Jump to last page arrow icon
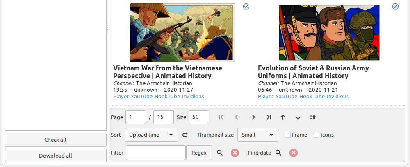 (268, 117)
